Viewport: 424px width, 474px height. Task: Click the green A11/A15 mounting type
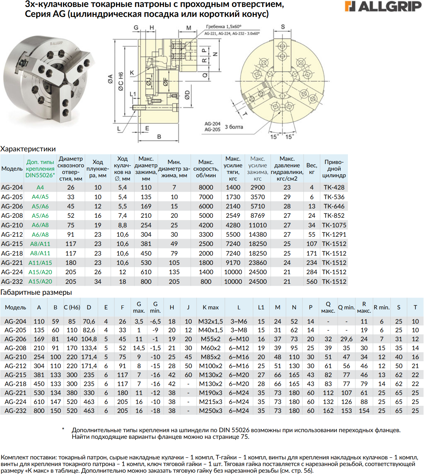tap(40, 263)
